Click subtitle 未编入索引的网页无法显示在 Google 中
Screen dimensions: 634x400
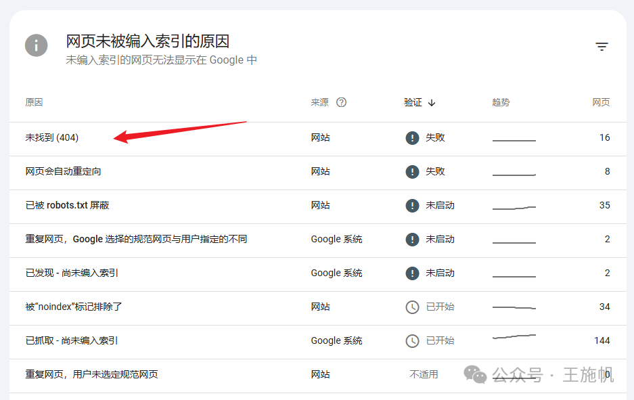pyautogui.click(x=161, y=60)
